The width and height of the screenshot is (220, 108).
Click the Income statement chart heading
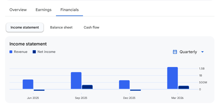click(x=28, y=44)
